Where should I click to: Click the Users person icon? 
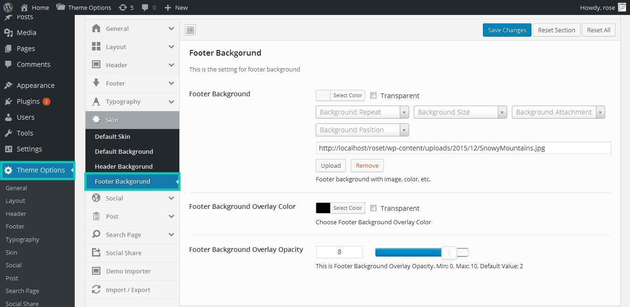pos(8,117)
